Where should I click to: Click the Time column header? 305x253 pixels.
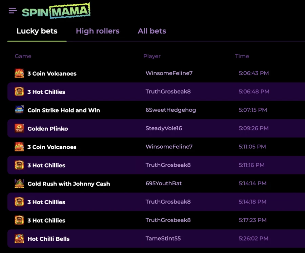(x=242, y=56)
